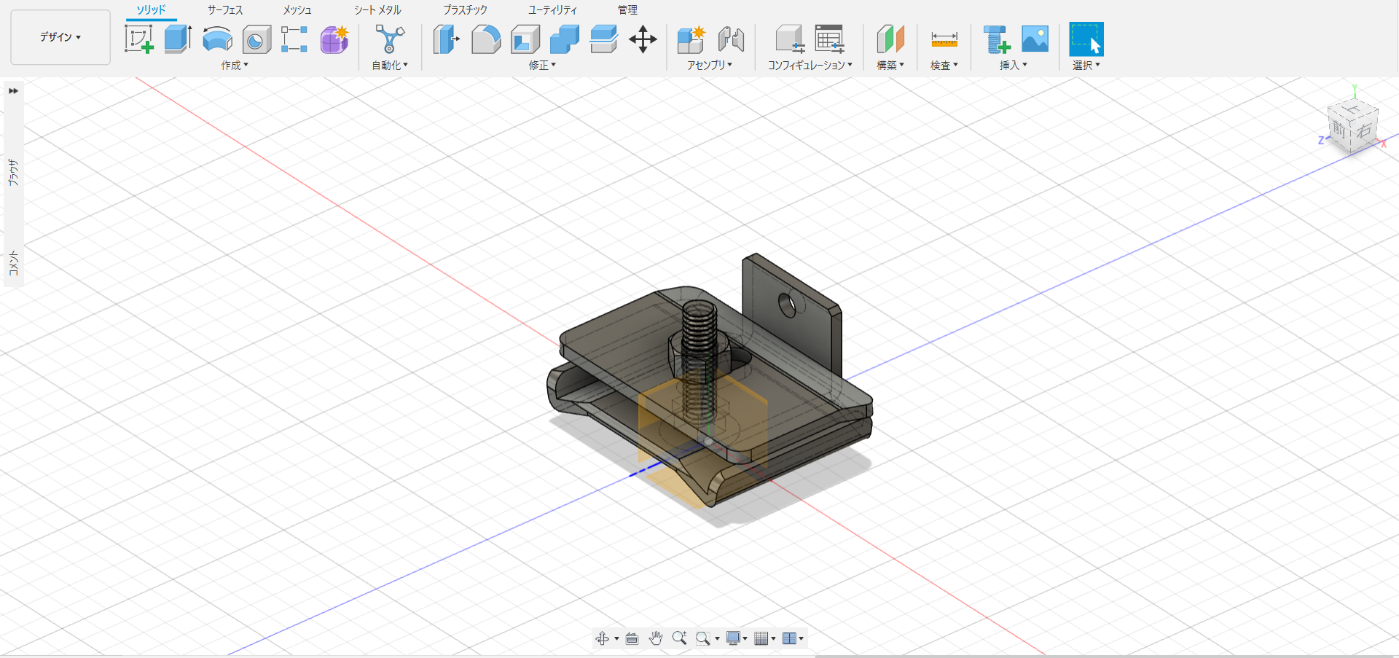Expand the 構築 menu
The width and height of the screenshot is (1399, 658).
(x=890, y=65)
